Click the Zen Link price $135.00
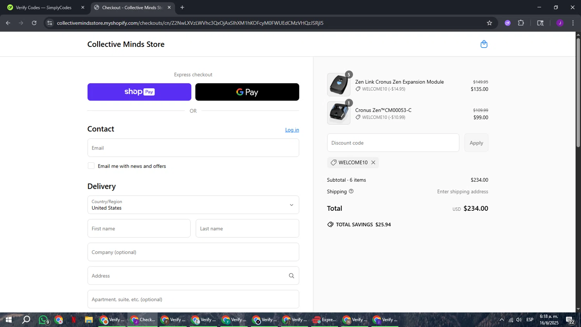This screenshot has width=581, height=327. coord(479,89)
